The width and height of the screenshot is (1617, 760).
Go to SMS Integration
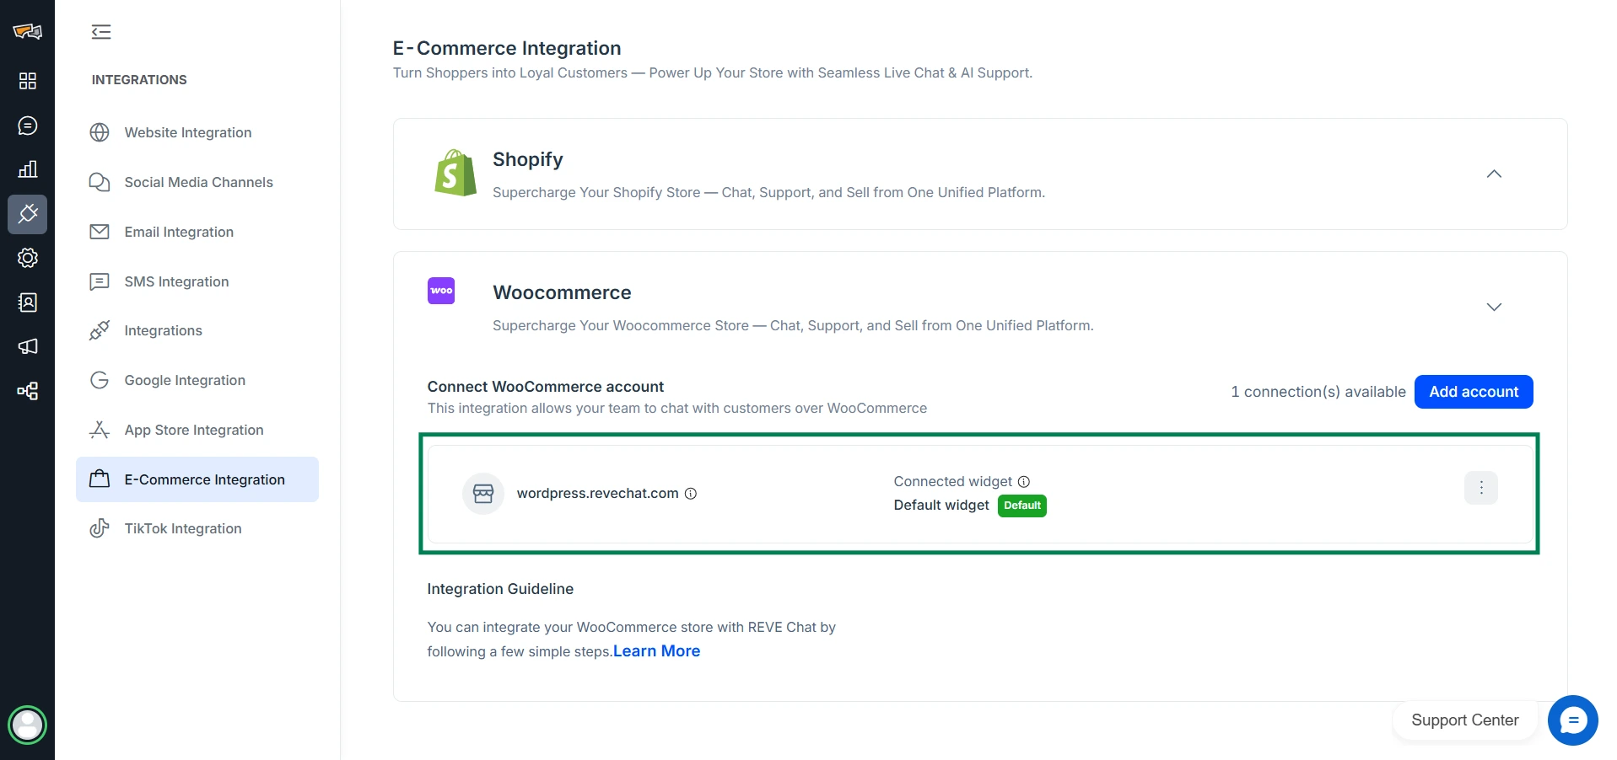pos(197,281)
